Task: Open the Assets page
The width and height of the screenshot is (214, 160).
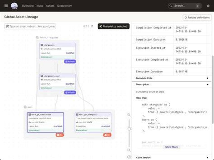Action: [x=50, y=6]
